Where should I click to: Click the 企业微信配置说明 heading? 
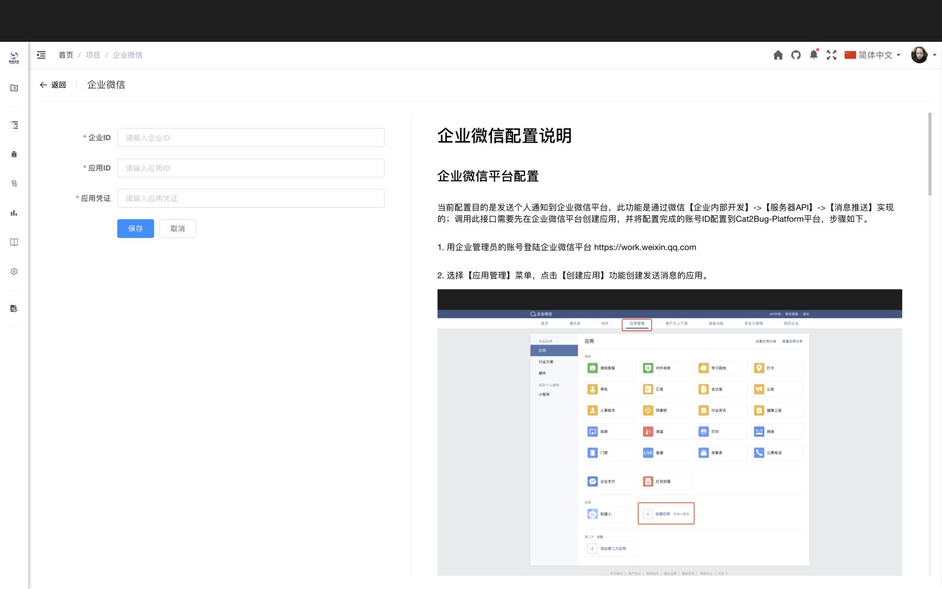504,136
